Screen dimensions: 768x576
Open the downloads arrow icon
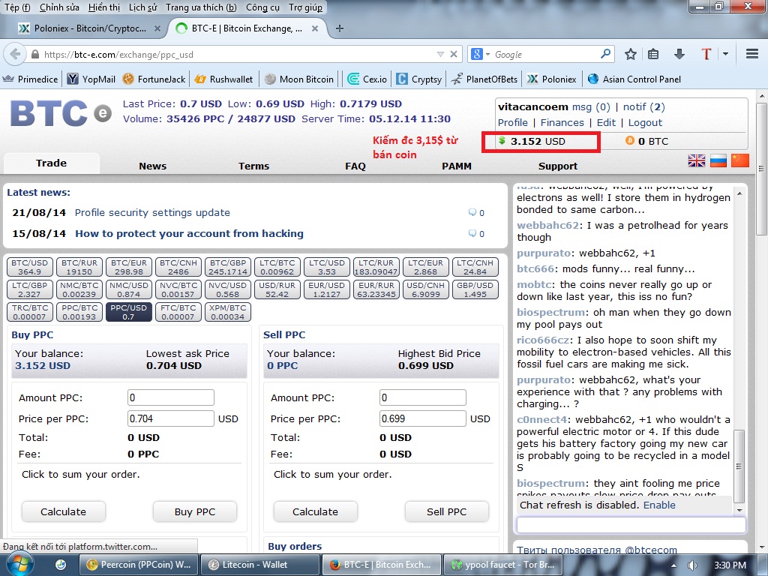(x=679, y=54)
